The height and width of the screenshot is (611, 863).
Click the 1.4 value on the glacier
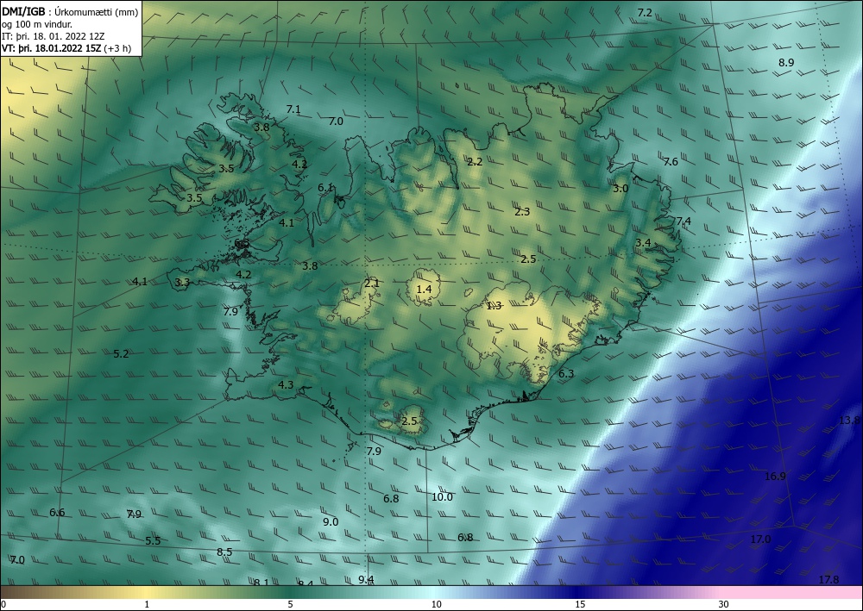coord(424,289)
